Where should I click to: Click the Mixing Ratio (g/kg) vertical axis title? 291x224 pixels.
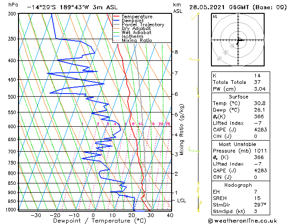(182, 130)
